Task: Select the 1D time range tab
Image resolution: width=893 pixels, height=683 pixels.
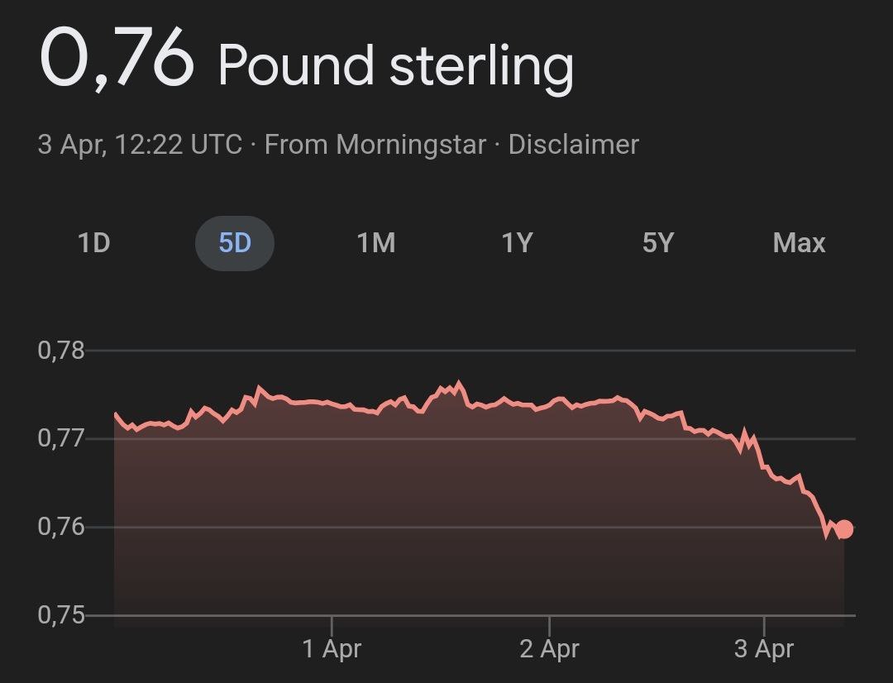Action: click(93, 243)
